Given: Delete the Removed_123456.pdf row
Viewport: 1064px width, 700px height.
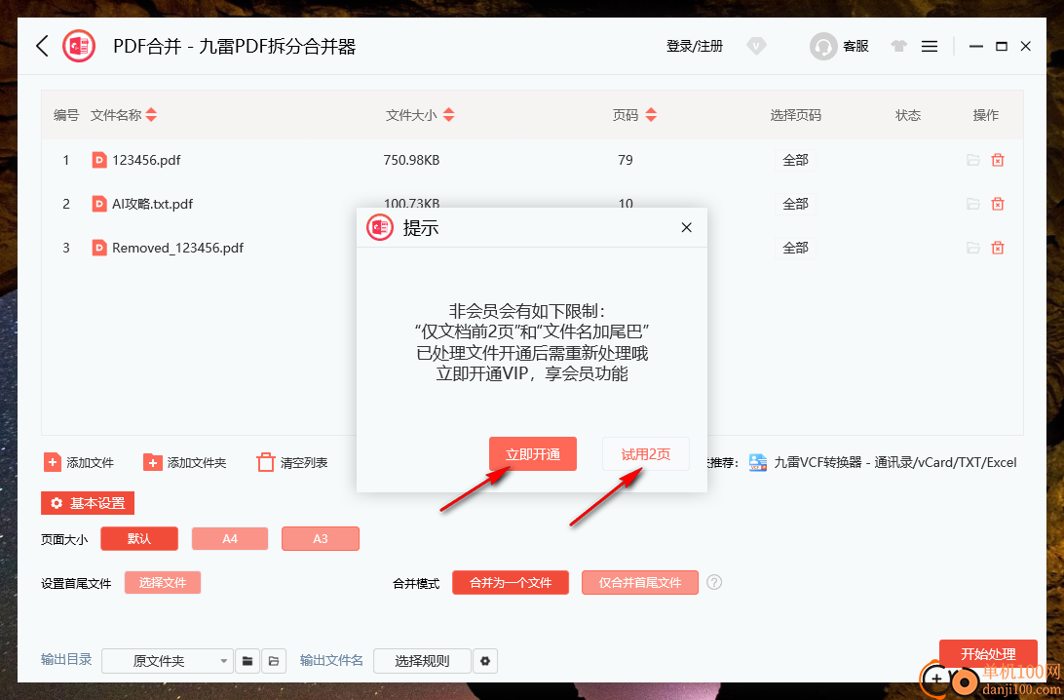Looking at the screenshot, I should tap(998, 248).
